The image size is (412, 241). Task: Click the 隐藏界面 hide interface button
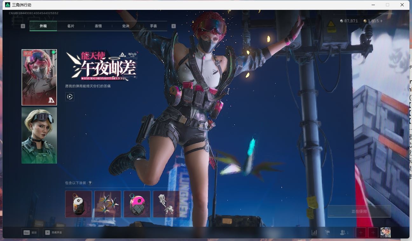pyautogui.click(x=54, y=232)
